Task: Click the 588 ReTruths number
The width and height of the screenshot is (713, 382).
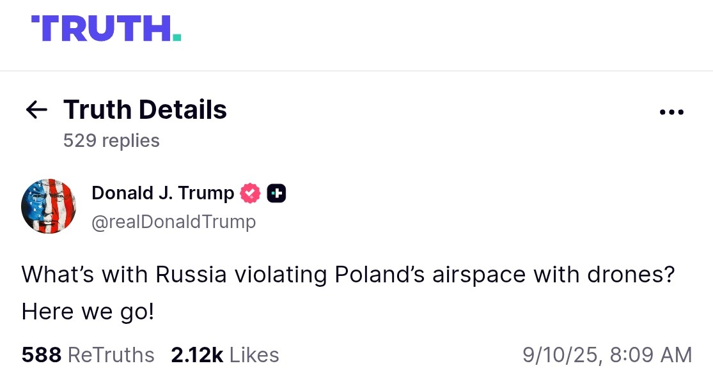Action: [41, 355]
